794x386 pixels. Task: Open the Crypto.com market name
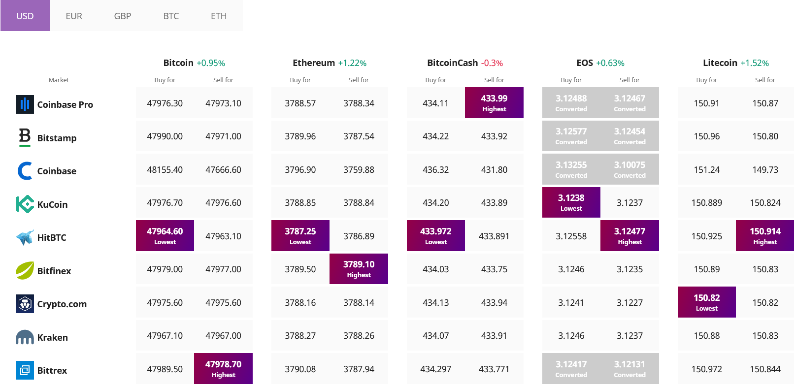[x=62, y=304]
